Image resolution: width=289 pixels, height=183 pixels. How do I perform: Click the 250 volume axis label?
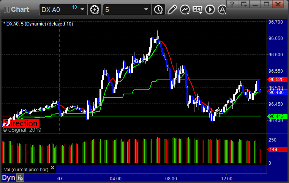(x=272, y=140)
